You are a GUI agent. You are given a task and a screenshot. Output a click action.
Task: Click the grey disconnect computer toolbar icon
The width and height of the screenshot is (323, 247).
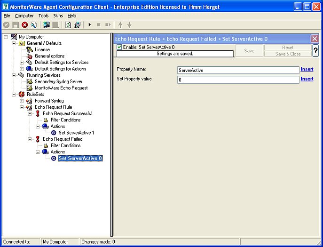pyautogui.click(x=55, y=25)
